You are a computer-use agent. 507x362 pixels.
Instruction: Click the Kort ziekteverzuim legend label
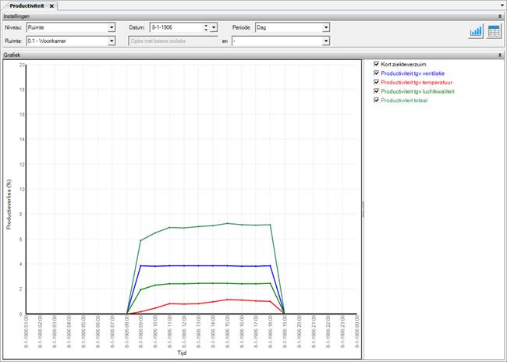pyautogui.click(x=403, y=65)
